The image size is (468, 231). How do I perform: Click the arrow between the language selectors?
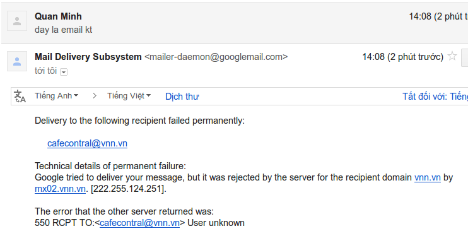[x=95, y=96]
